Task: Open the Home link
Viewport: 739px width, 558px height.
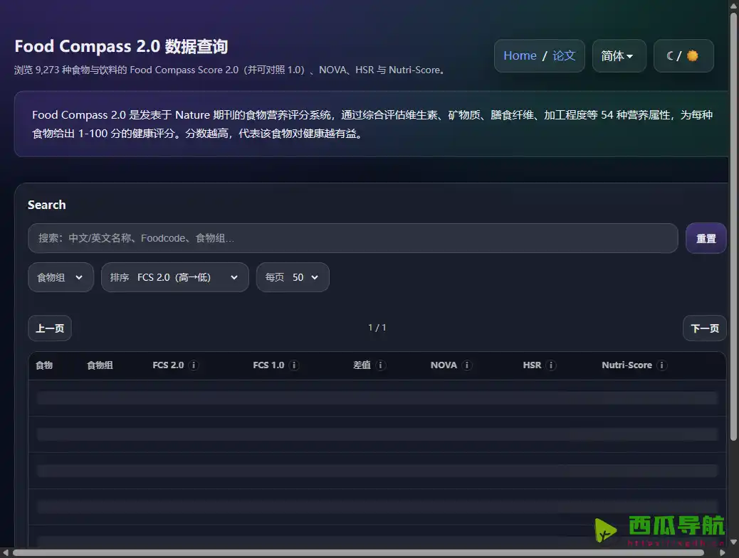Action: (x=520, y=56)
